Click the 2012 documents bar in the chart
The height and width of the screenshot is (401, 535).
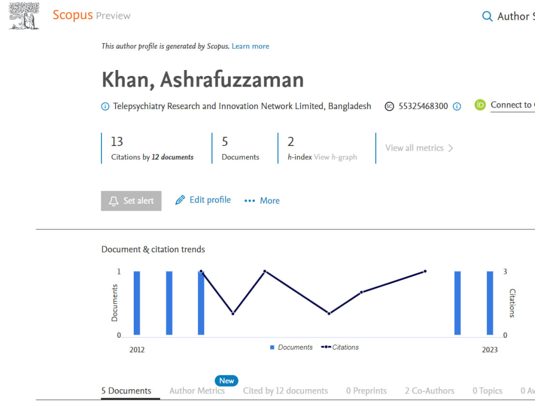137,302
